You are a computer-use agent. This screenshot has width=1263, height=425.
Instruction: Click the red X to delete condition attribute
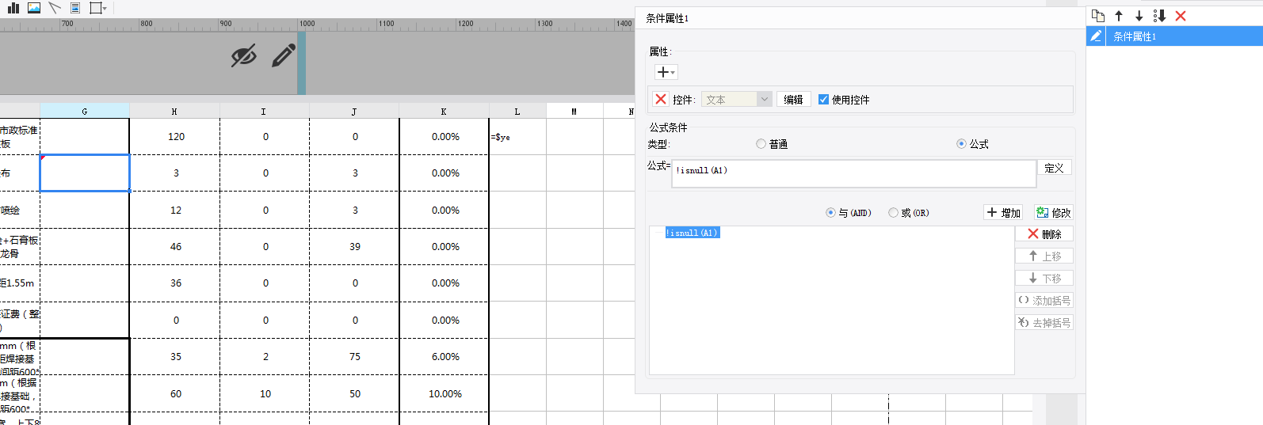point(1181,16)
